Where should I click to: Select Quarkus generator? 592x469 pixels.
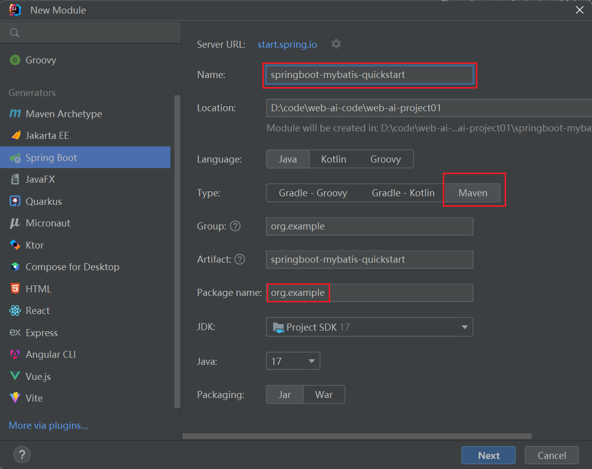coord(85,201)
